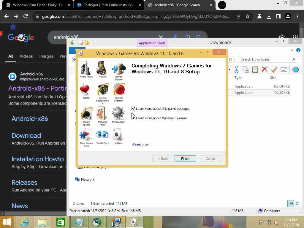
Task: Expand the Explorer ribbon chevron
Action: click(292, 50)
